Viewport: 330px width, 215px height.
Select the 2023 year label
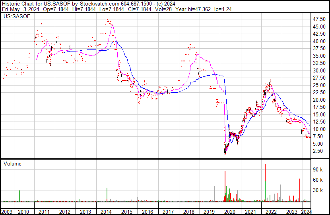pyautogui.click(x=292, y=212)
